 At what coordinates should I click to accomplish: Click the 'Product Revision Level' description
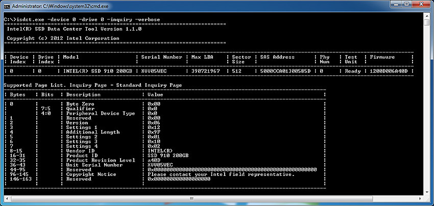pyautogui.click(x=101, y=160)
